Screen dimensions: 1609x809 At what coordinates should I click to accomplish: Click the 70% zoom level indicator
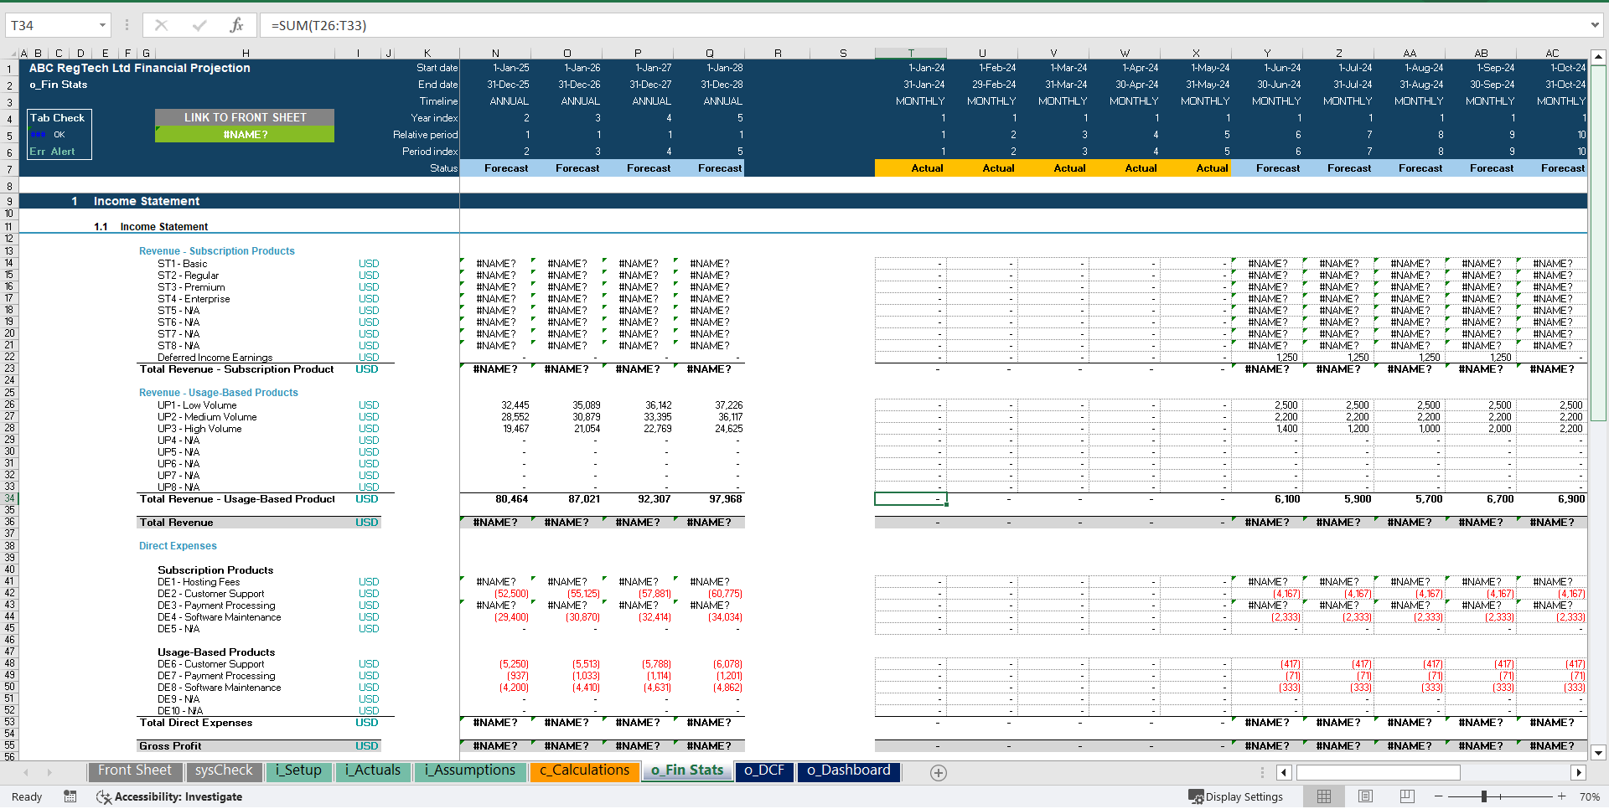(1589, 797)
